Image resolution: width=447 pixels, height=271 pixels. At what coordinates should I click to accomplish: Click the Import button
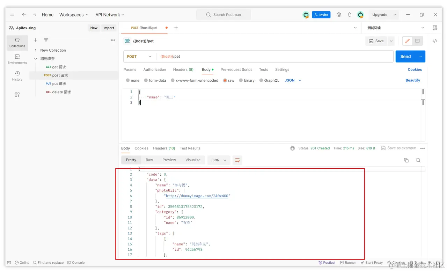click(109, 28)
